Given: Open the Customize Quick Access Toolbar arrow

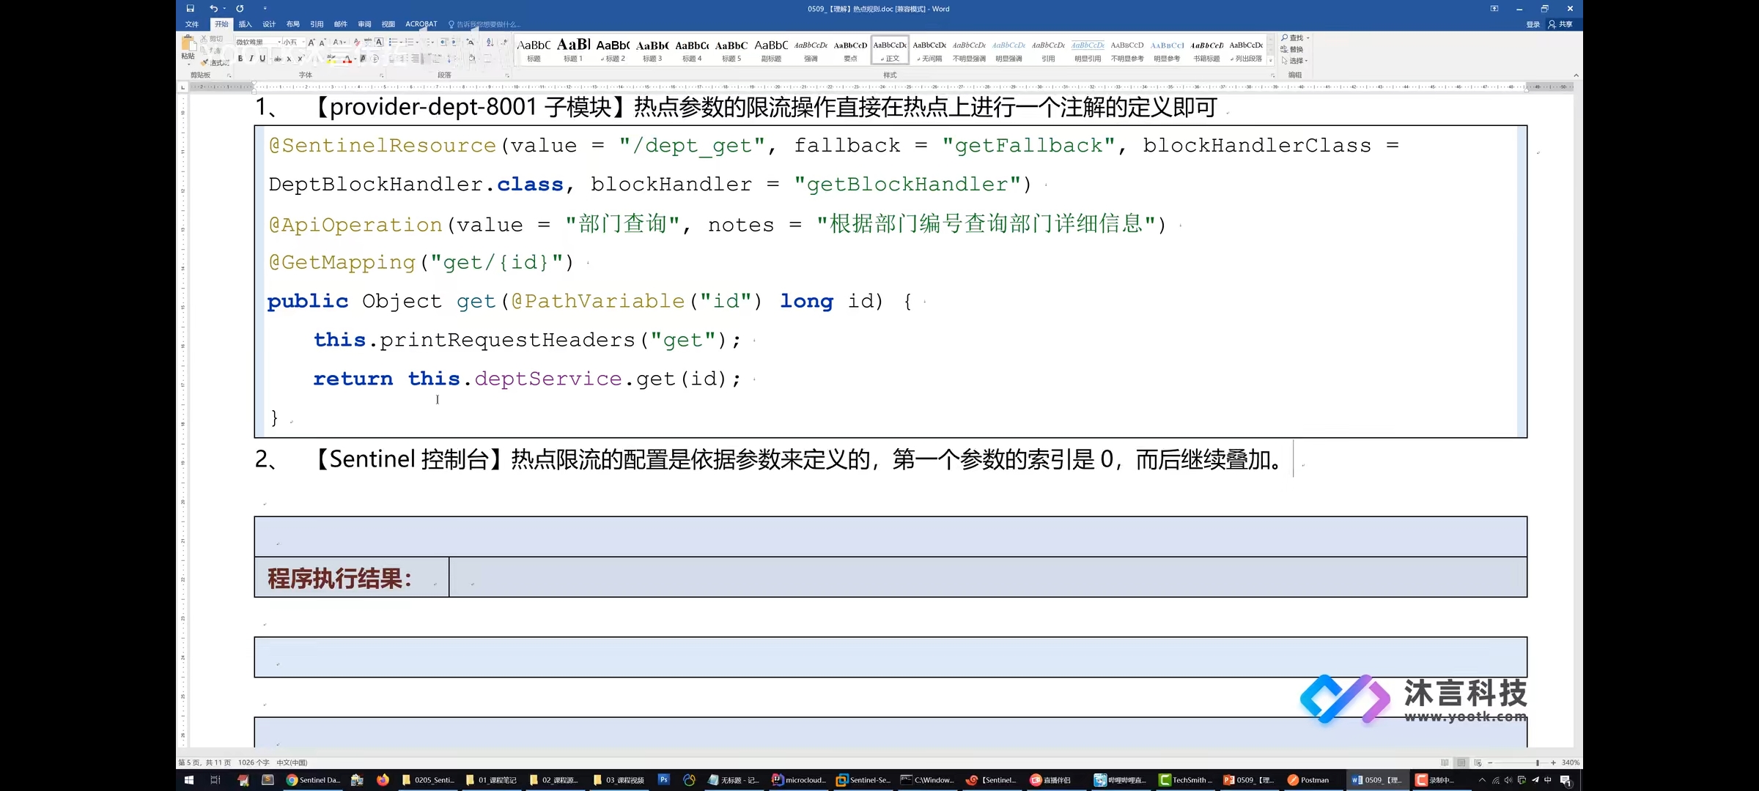Looking at the screenshot, I should click(x=265, y=9).
